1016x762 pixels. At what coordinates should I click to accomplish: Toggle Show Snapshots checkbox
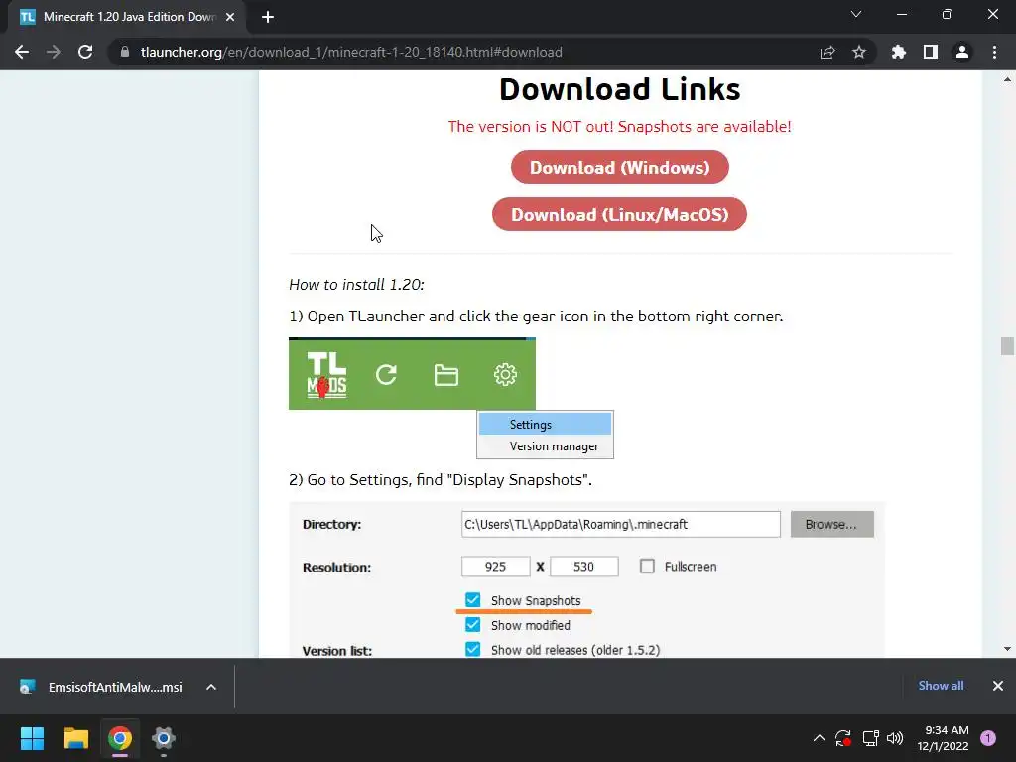pyautogui.click(x=473, y=600)
